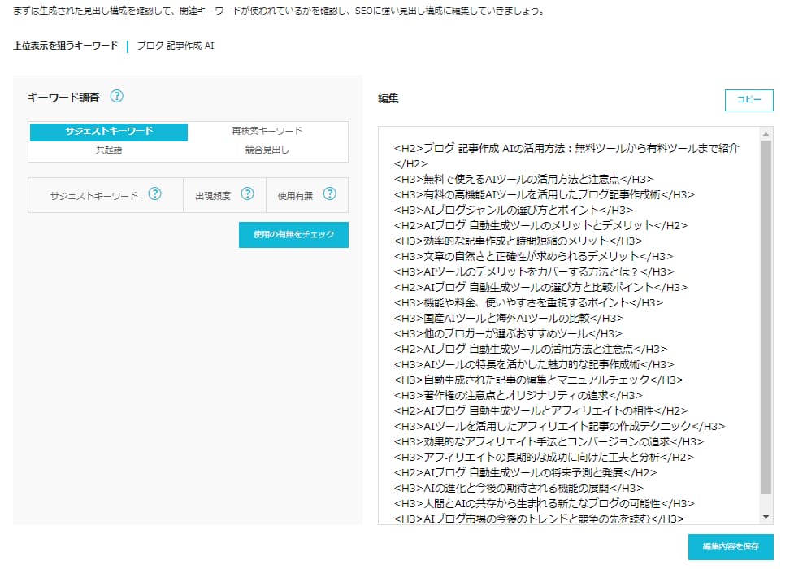Click the line 効率的な記事作成と時間短縮のメリット
Screen dimensions: 794x569
518,241
